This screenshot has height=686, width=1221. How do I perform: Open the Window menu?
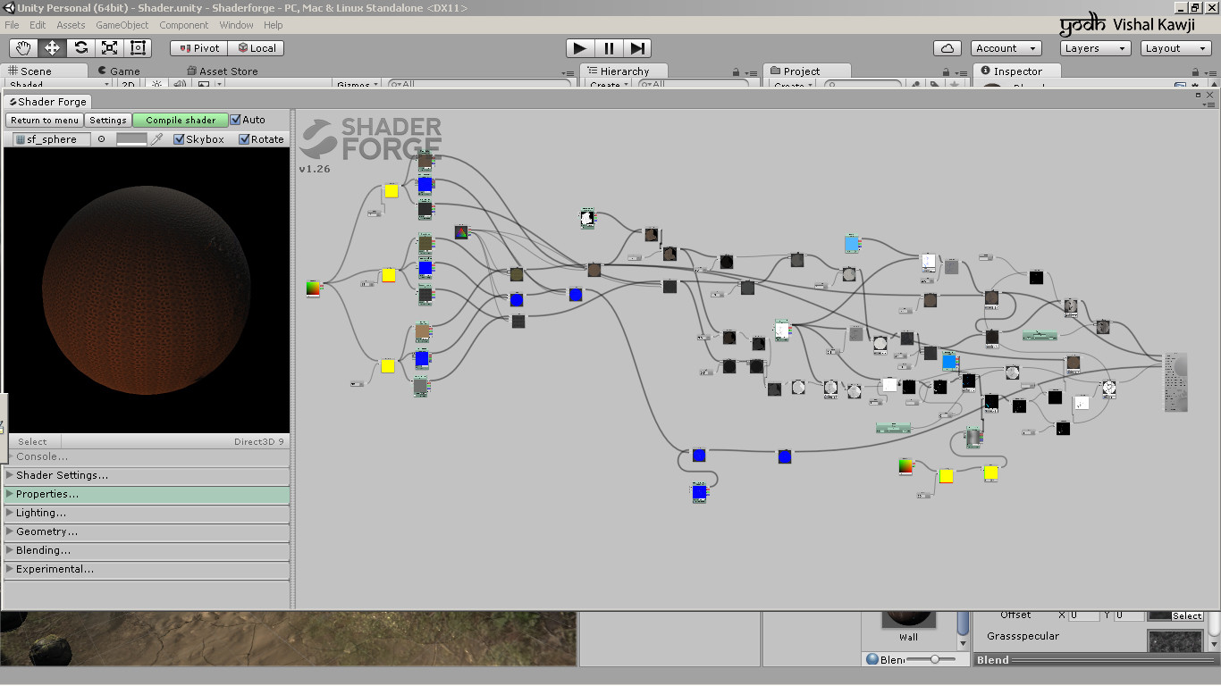click(x=236, y=25)
